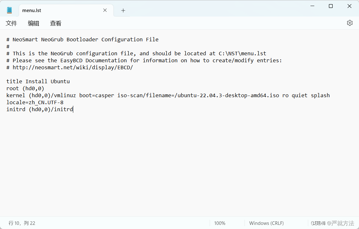The height and width of the screenshot is (229, 359).
Task: Click the Notepad app icon in title bar
Action: (x=10, y=10)
